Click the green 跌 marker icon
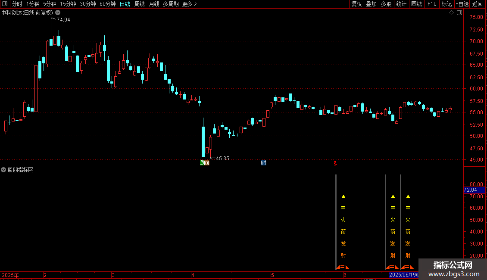This screenshot has height=280, width=487. click(203, 163)
